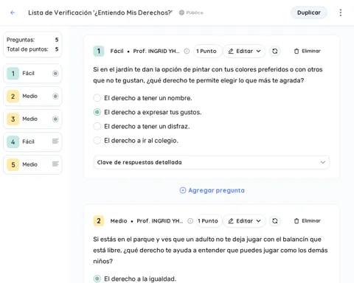The image size is (354, 283).
Task: Click the quiz title 'Lista de Verificación'
Action: pos(100,13)
